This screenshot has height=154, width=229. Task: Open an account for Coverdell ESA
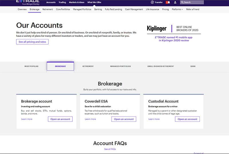pyautogui.click(x=124, y=119)
